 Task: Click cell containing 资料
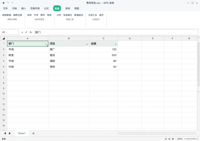pyautogui.click(x=69, y=67)
